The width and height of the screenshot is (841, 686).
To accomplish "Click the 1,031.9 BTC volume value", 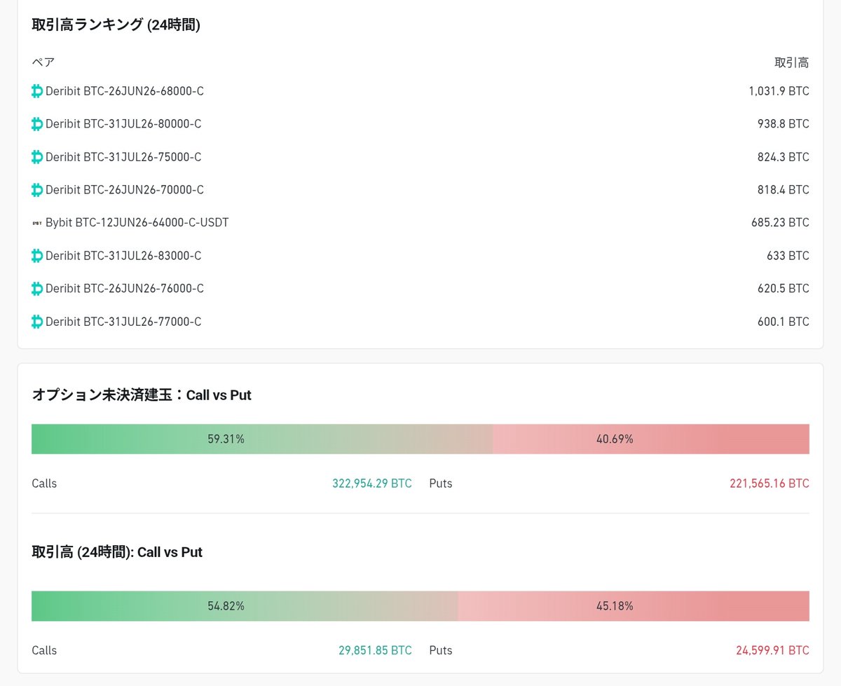I will click(x=779, y=91).
